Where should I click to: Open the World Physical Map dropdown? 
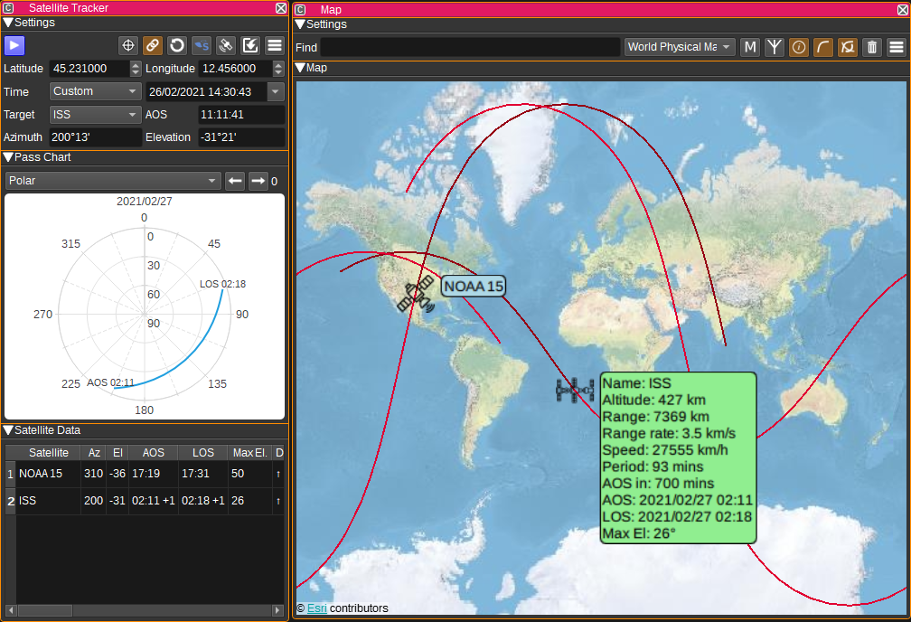[x=680, y=47]
